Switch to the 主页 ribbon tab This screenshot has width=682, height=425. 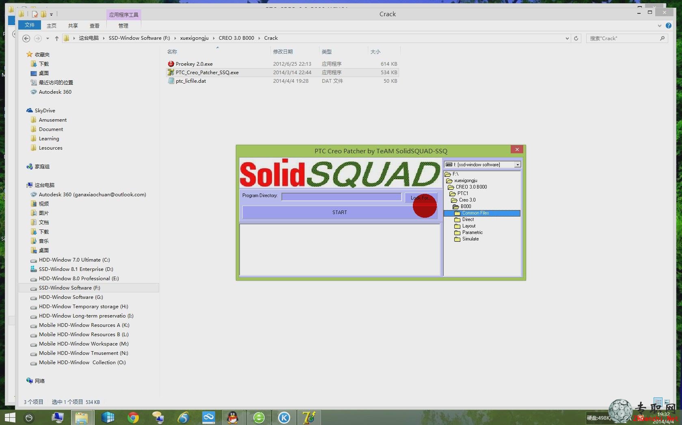click(52, 26)
